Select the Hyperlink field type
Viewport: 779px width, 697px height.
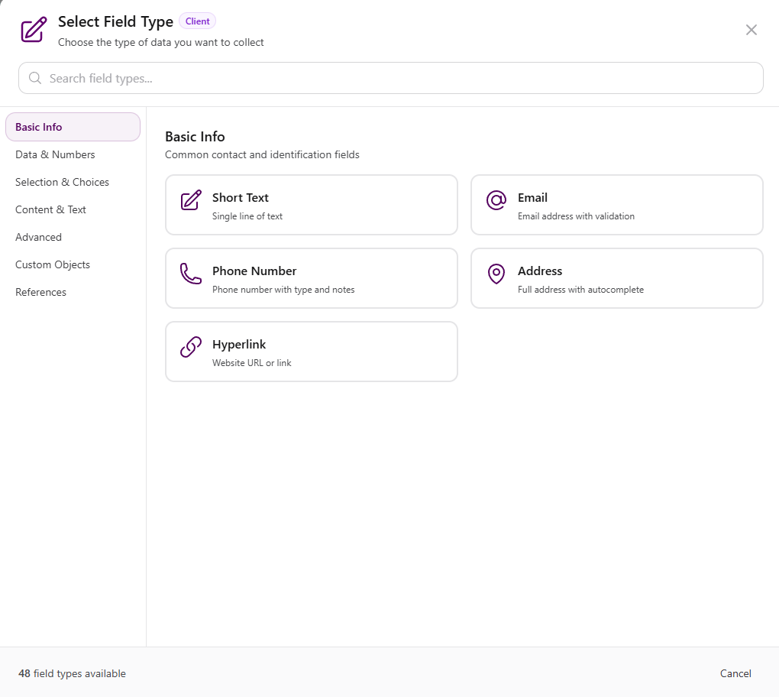(x=312, y=352)
